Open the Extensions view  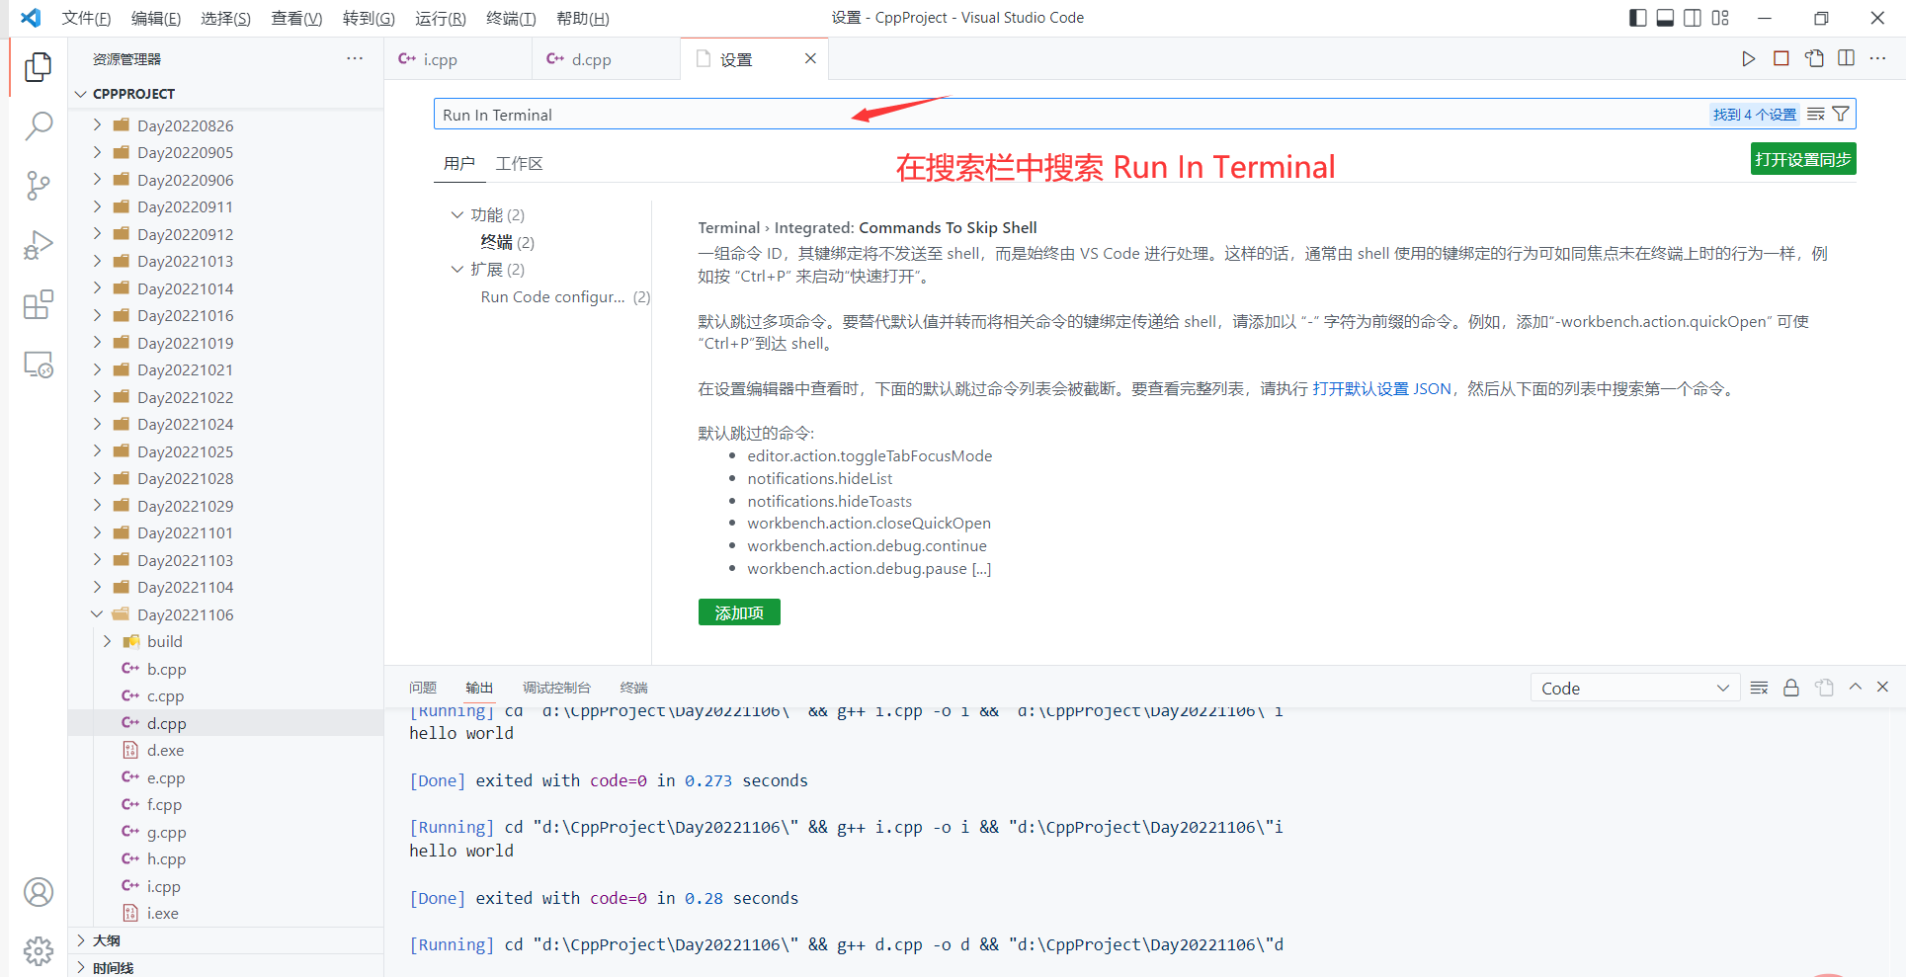click(x=38, y=305)
